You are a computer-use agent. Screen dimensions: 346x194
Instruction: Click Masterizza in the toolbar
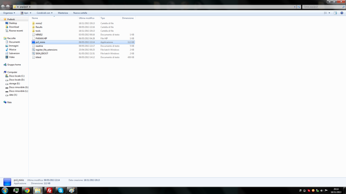click(63, 13)
